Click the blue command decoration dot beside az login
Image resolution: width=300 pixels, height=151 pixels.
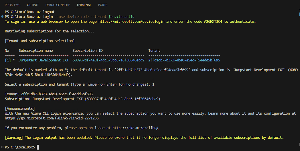point(2,16)
